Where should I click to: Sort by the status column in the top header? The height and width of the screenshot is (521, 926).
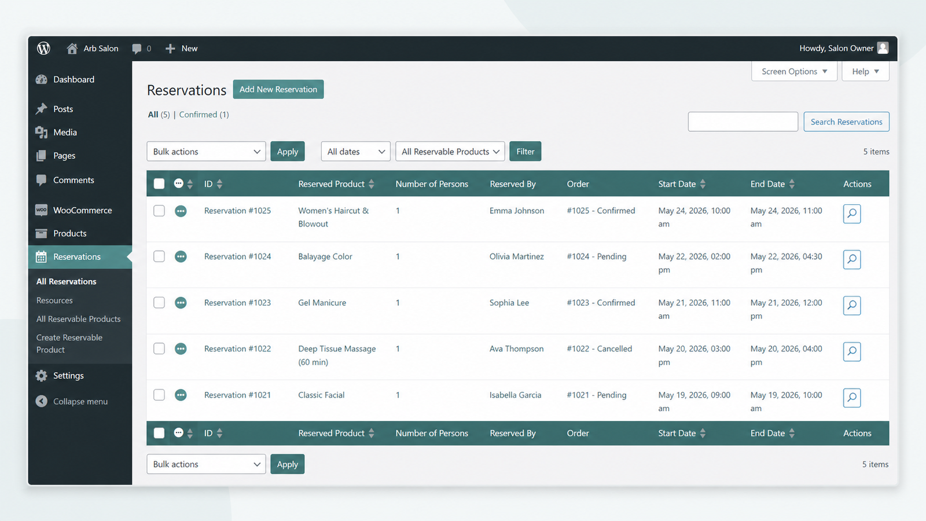(x=183, y=184)
